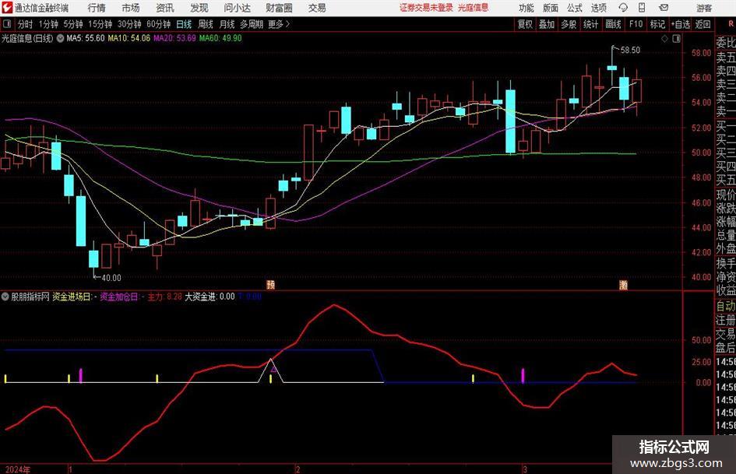Open the mobile phone icon in title bar

pos(642,8)
